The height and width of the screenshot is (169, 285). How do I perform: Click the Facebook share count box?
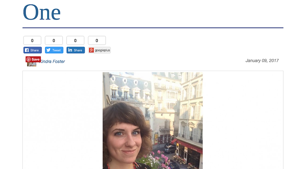click(x=32, y=41)
